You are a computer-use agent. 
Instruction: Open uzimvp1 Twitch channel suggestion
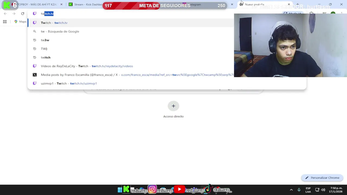coord(167,83)
